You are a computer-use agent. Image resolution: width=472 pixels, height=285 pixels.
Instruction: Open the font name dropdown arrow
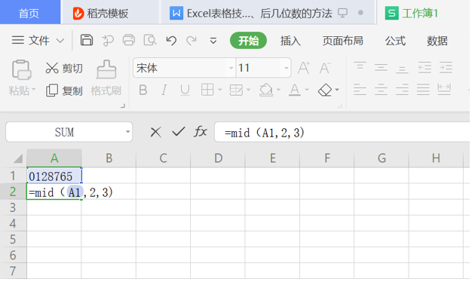coord(231,68)
